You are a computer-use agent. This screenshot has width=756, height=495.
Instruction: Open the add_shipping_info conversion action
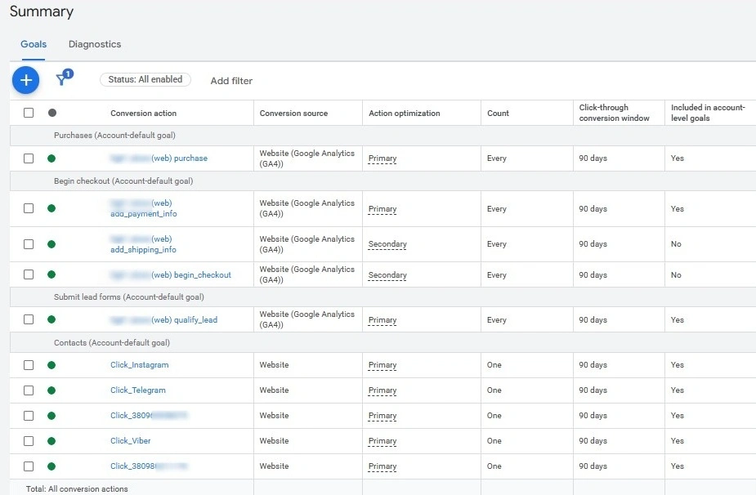(144, 249)
